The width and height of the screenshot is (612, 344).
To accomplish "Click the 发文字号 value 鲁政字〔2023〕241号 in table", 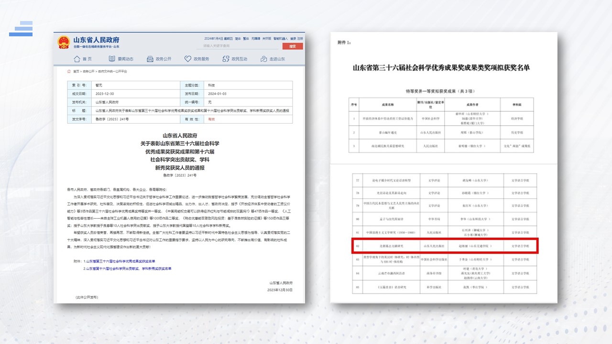I will (x=112, y=119).
